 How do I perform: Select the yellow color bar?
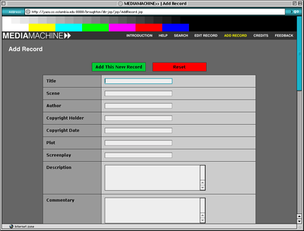coord(42,27)
